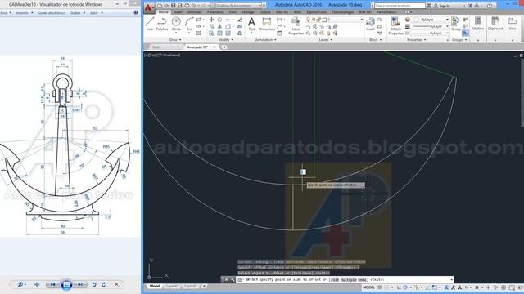Expand the Modify panel dropdown
The width and height of the screenshot is (524, 294).
click(226, 40)
